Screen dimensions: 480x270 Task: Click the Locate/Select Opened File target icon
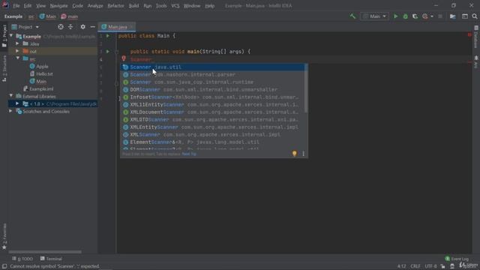pyautogui.click(x=61, y=27)
